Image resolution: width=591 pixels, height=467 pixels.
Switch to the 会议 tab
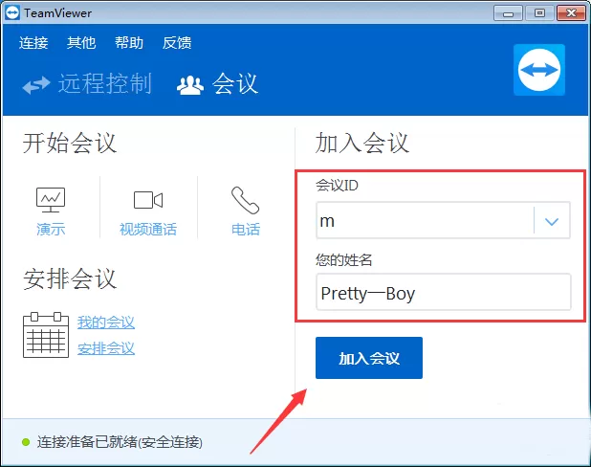click(217, 84)
